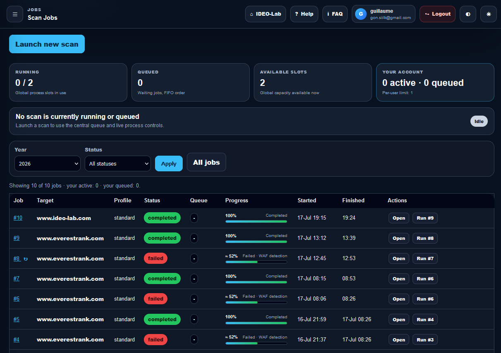Click Open button for job #8
501x353 pixels.
click(399, 258)
